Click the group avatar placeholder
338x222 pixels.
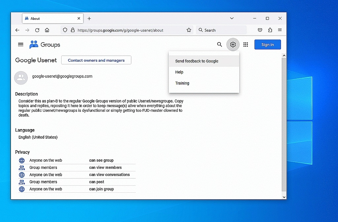[21, 78]
